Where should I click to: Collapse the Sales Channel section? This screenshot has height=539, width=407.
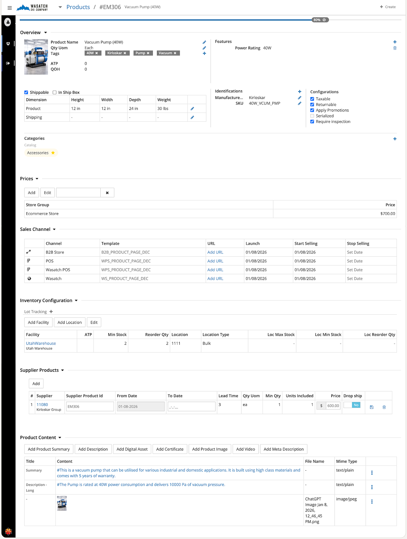54,229
